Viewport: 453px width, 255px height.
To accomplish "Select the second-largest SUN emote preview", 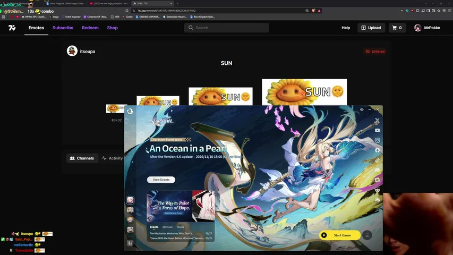I will pyautogui.click(x=220, y=96).
